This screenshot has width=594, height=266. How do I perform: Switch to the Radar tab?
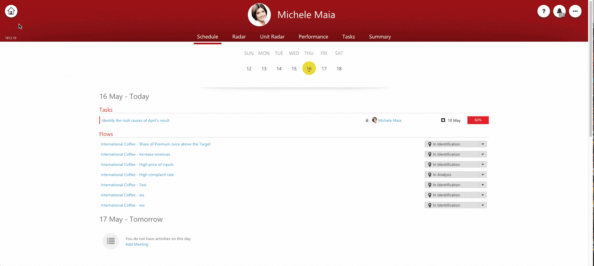[239, 37]
